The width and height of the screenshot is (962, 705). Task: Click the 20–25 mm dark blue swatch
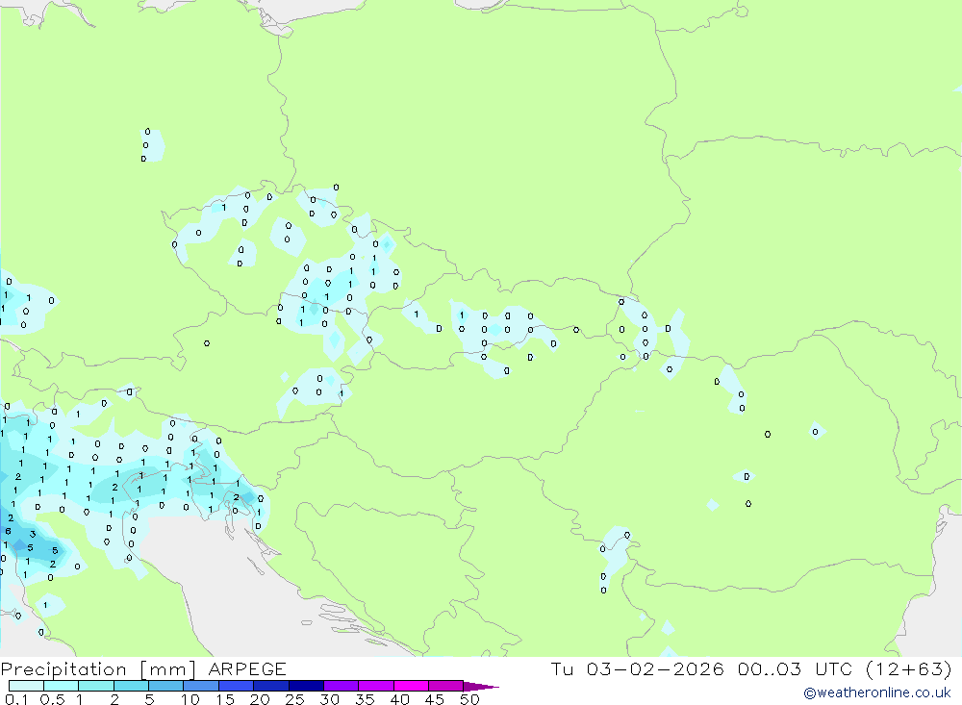click(271, 686)
